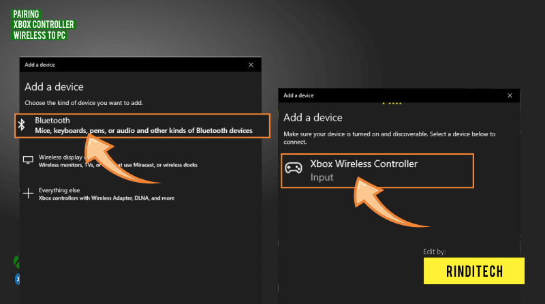
Task: Close the left Add a device dialog
Action: click(x=251, y=65)
